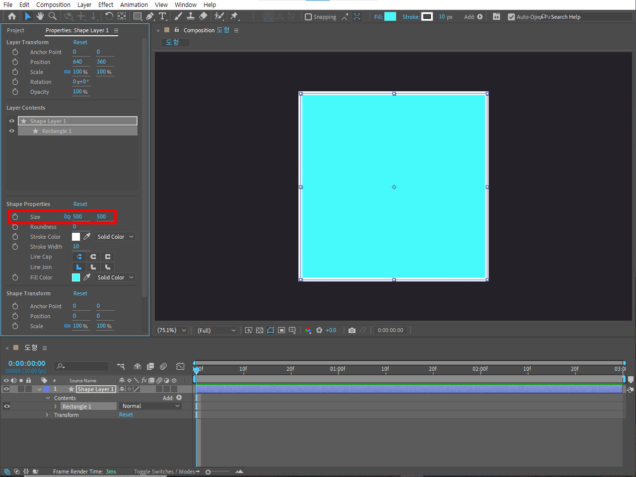Toggle Size constrain proportions link
This screenshot has width=636, height=477.
click(x=67, y=217)
